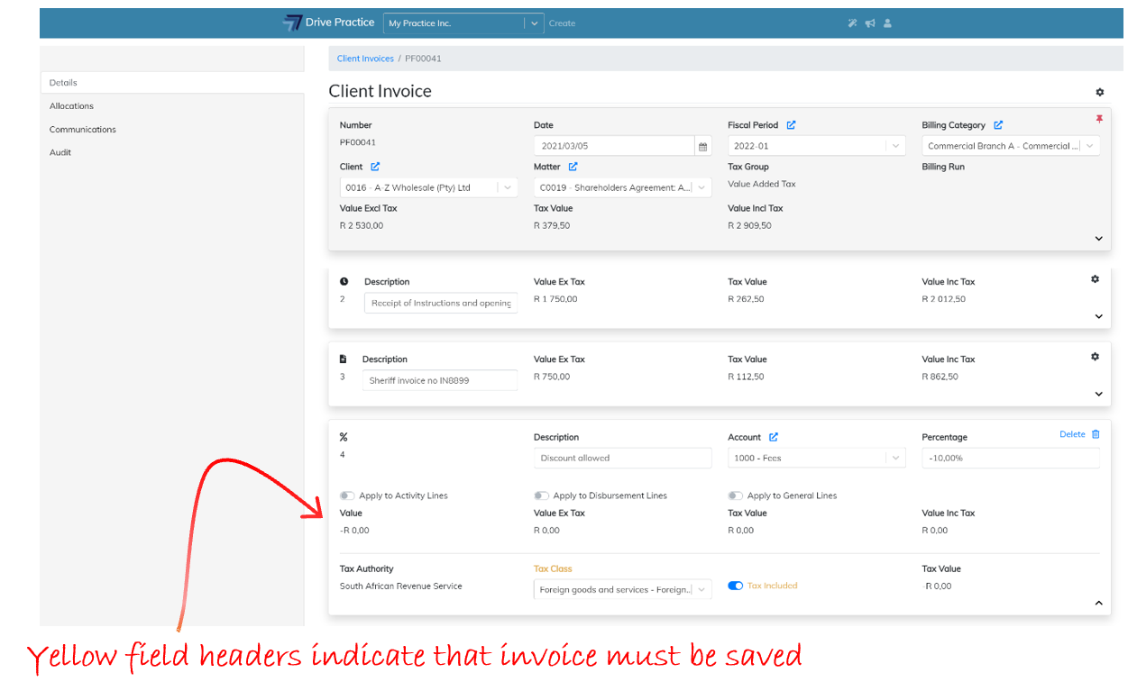Viewport: 1137px width, 691px height.
Task: Delete the discount line
Action: coord(1079,434)
